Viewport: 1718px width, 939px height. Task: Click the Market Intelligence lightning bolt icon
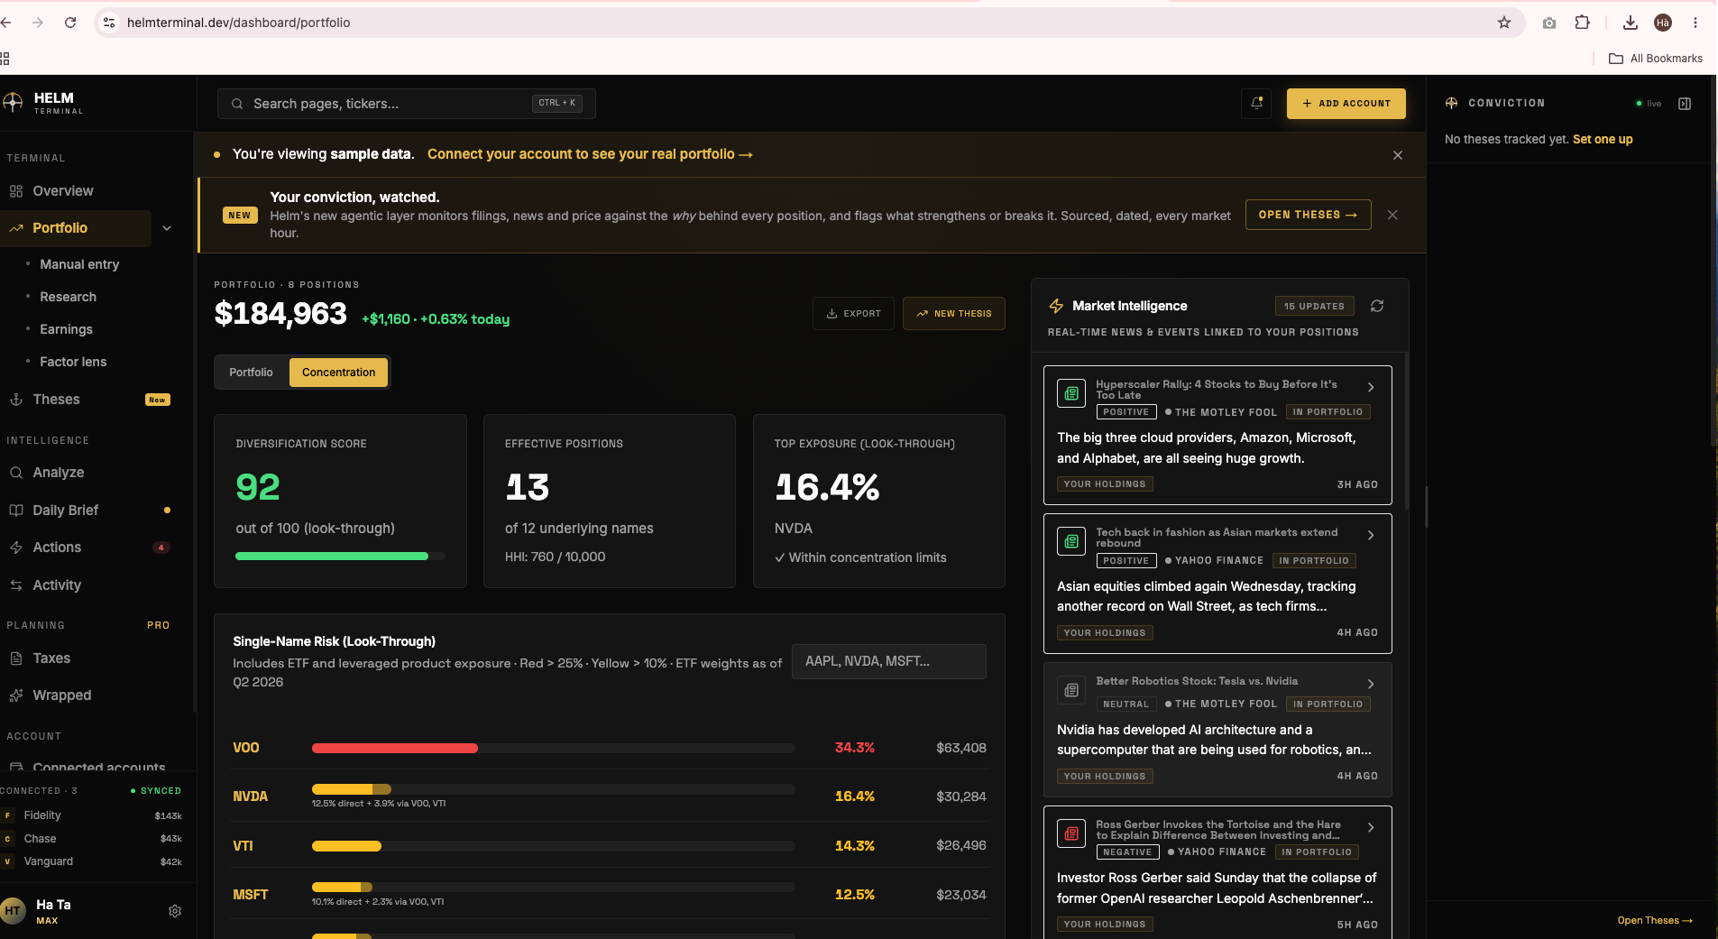(x=1056, y=307)
